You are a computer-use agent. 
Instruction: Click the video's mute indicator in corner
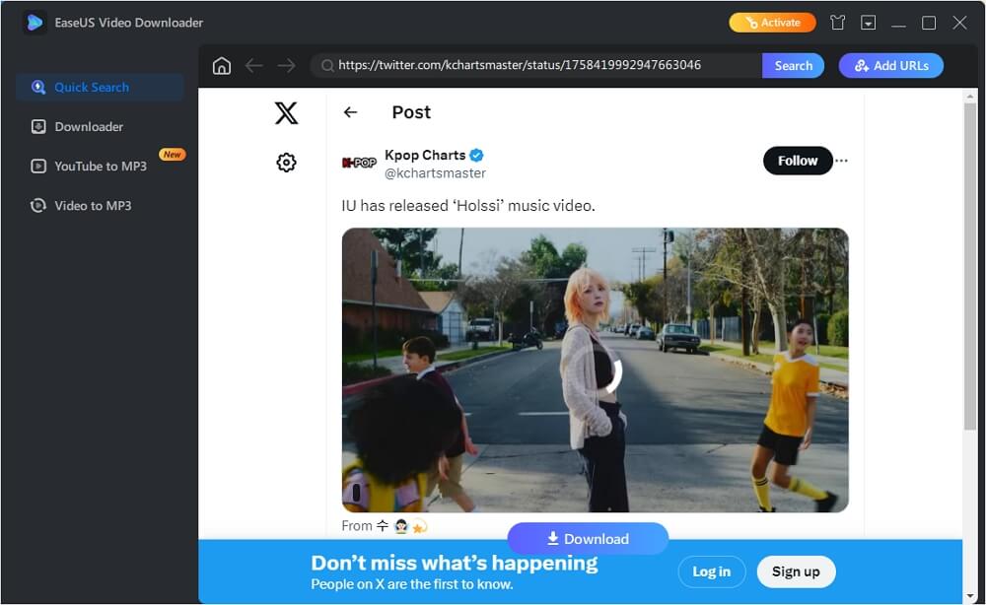(x=357, y=493)
